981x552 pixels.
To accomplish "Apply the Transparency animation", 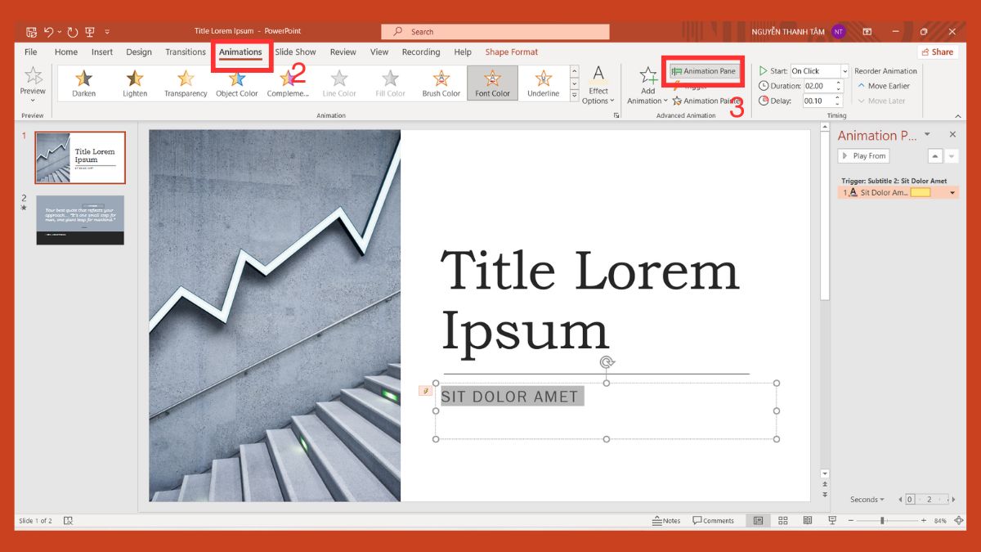I will pos(185,82).
